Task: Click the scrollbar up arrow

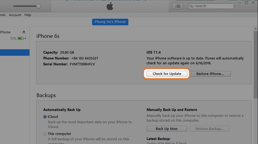Action: click(256, 29)
